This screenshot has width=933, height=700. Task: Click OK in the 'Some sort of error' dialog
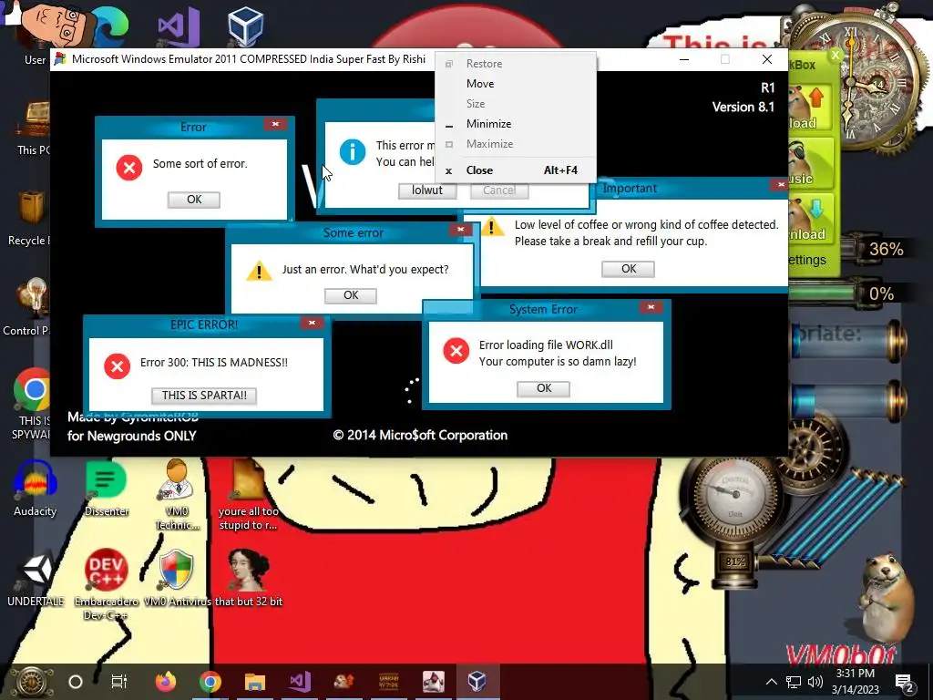coord(194,200)
